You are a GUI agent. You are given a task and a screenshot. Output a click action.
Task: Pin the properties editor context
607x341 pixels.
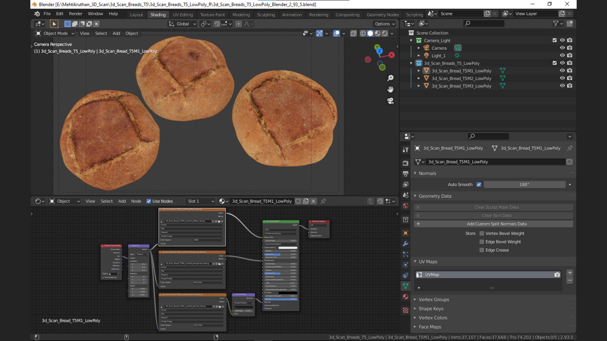click(570, 148)
